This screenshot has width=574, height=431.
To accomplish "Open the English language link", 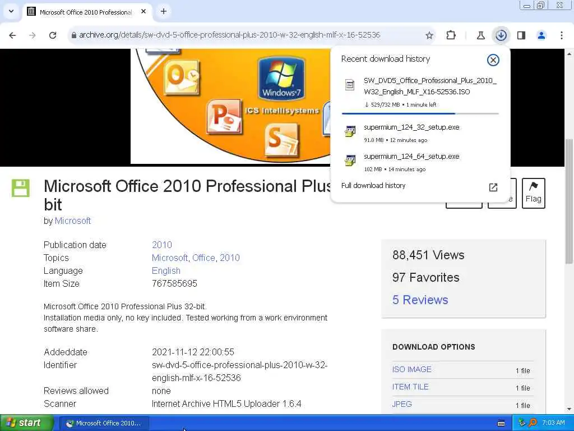I will (166, 271).
